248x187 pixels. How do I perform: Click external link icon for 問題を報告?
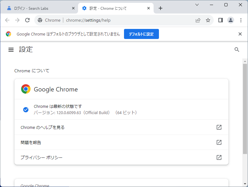219,142
